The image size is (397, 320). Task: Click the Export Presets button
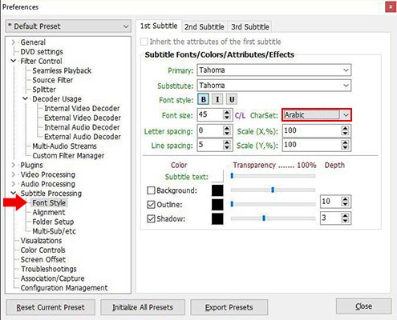[229, 307]
